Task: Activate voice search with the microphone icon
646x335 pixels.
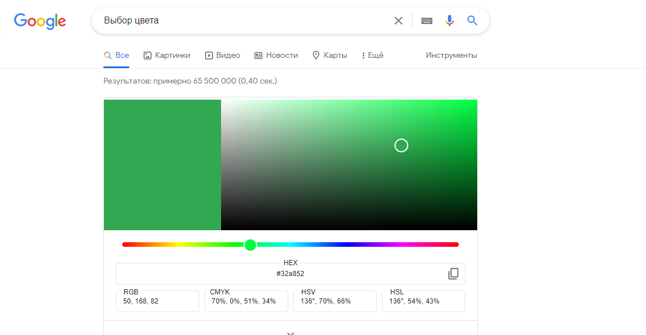Action: pos(449,20)
